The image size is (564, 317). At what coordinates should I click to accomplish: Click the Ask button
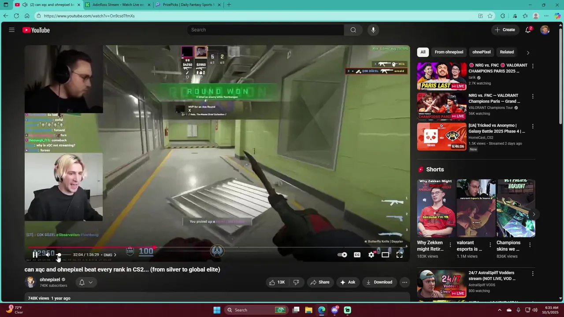pyautogui.click(x=347, y=282)
